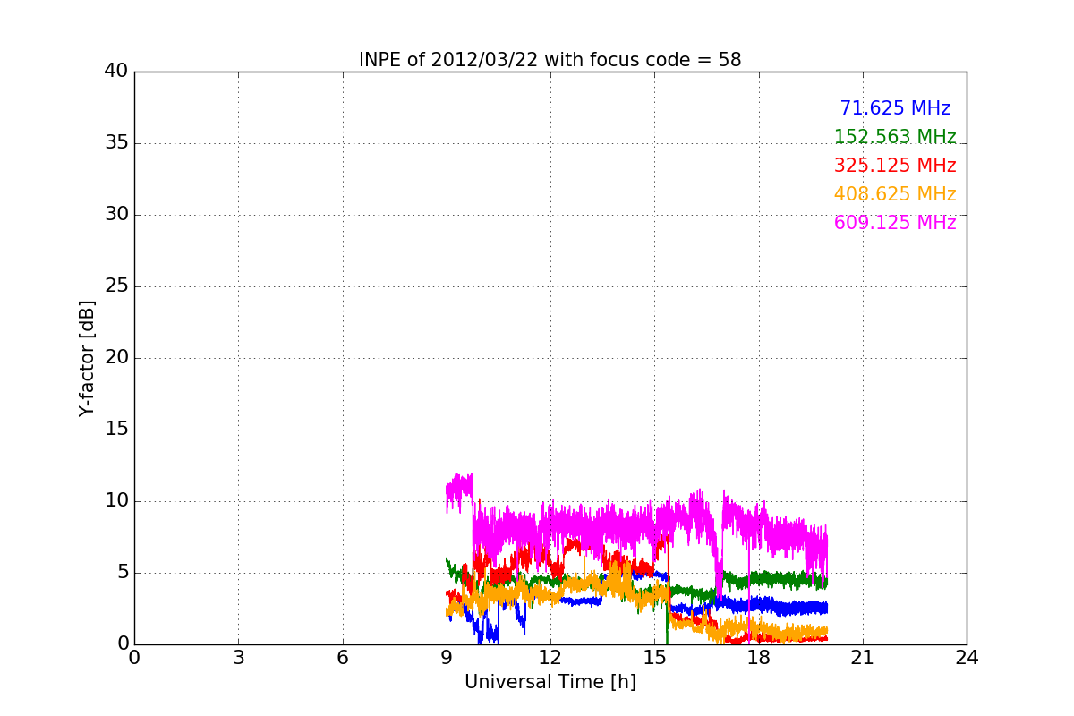
Task: Click the 'Y-factor [dB]' axis label
Action: [x=87, y=358]
